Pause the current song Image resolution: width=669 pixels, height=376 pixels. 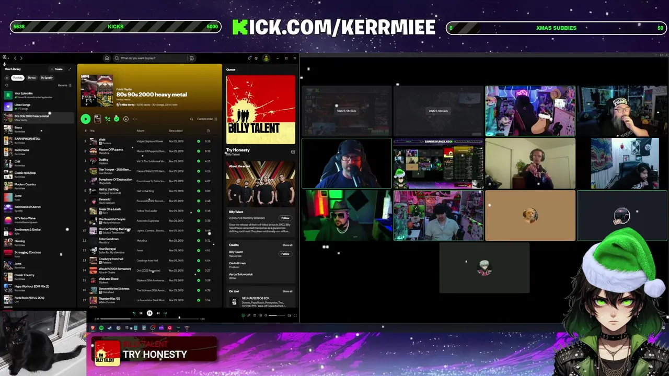[149, 313]
